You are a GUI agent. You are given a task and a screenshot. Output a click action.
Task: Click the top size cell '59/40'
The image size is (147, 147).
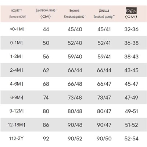click(75, 57)
